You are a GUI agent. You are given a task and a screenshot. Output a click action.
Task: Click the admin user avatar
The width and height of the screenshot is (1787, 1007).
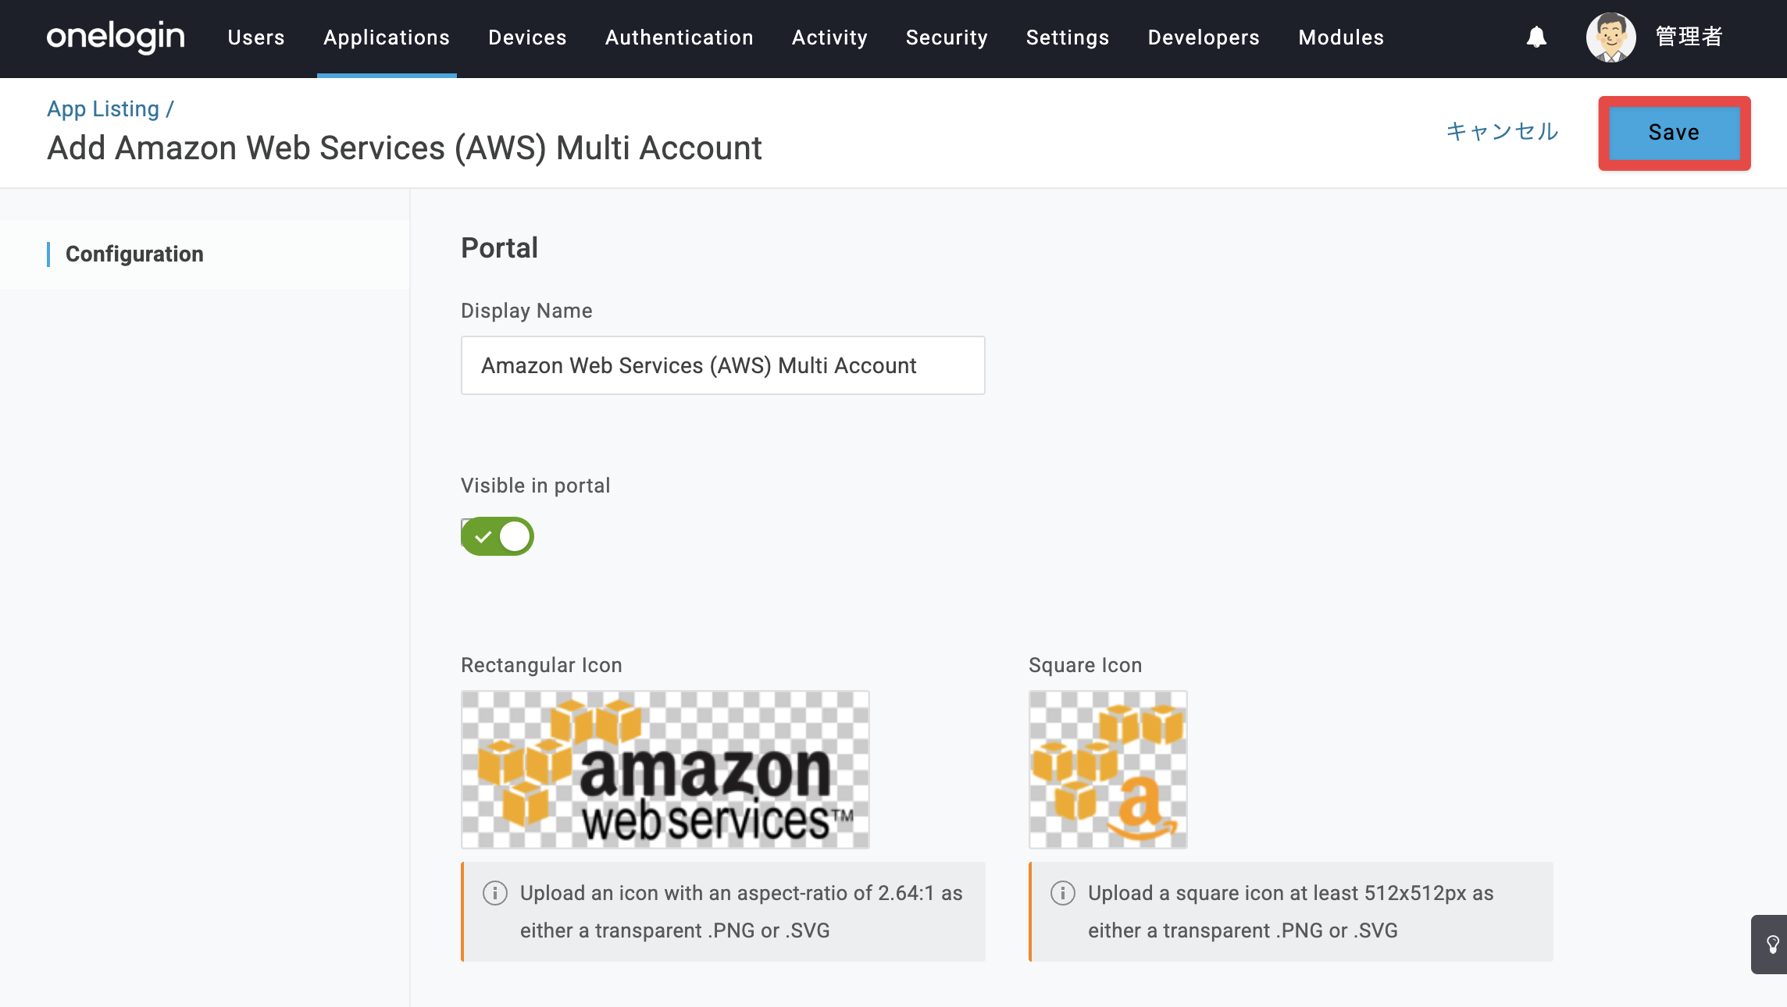[x=1610, y=37]
